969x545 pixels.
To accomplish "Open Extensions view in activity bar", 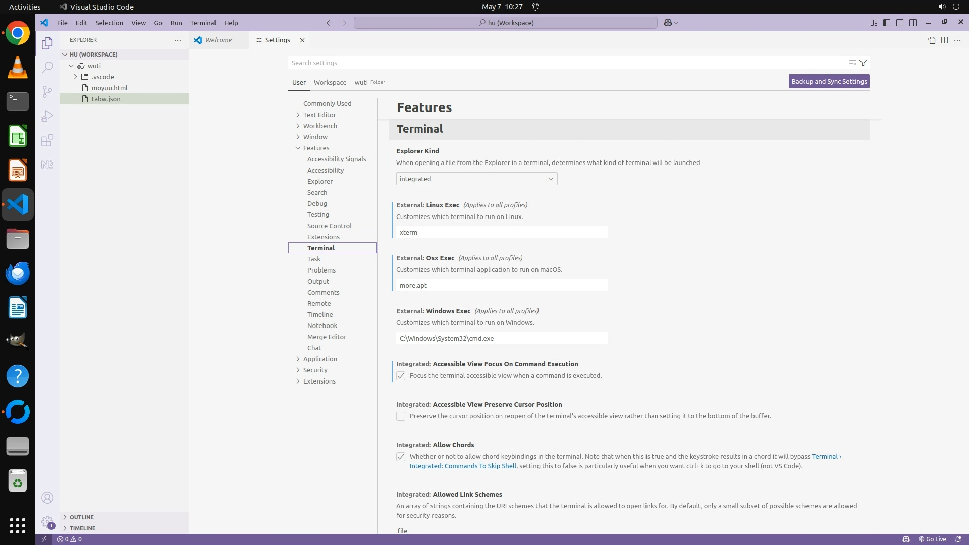I will (47, 140).
